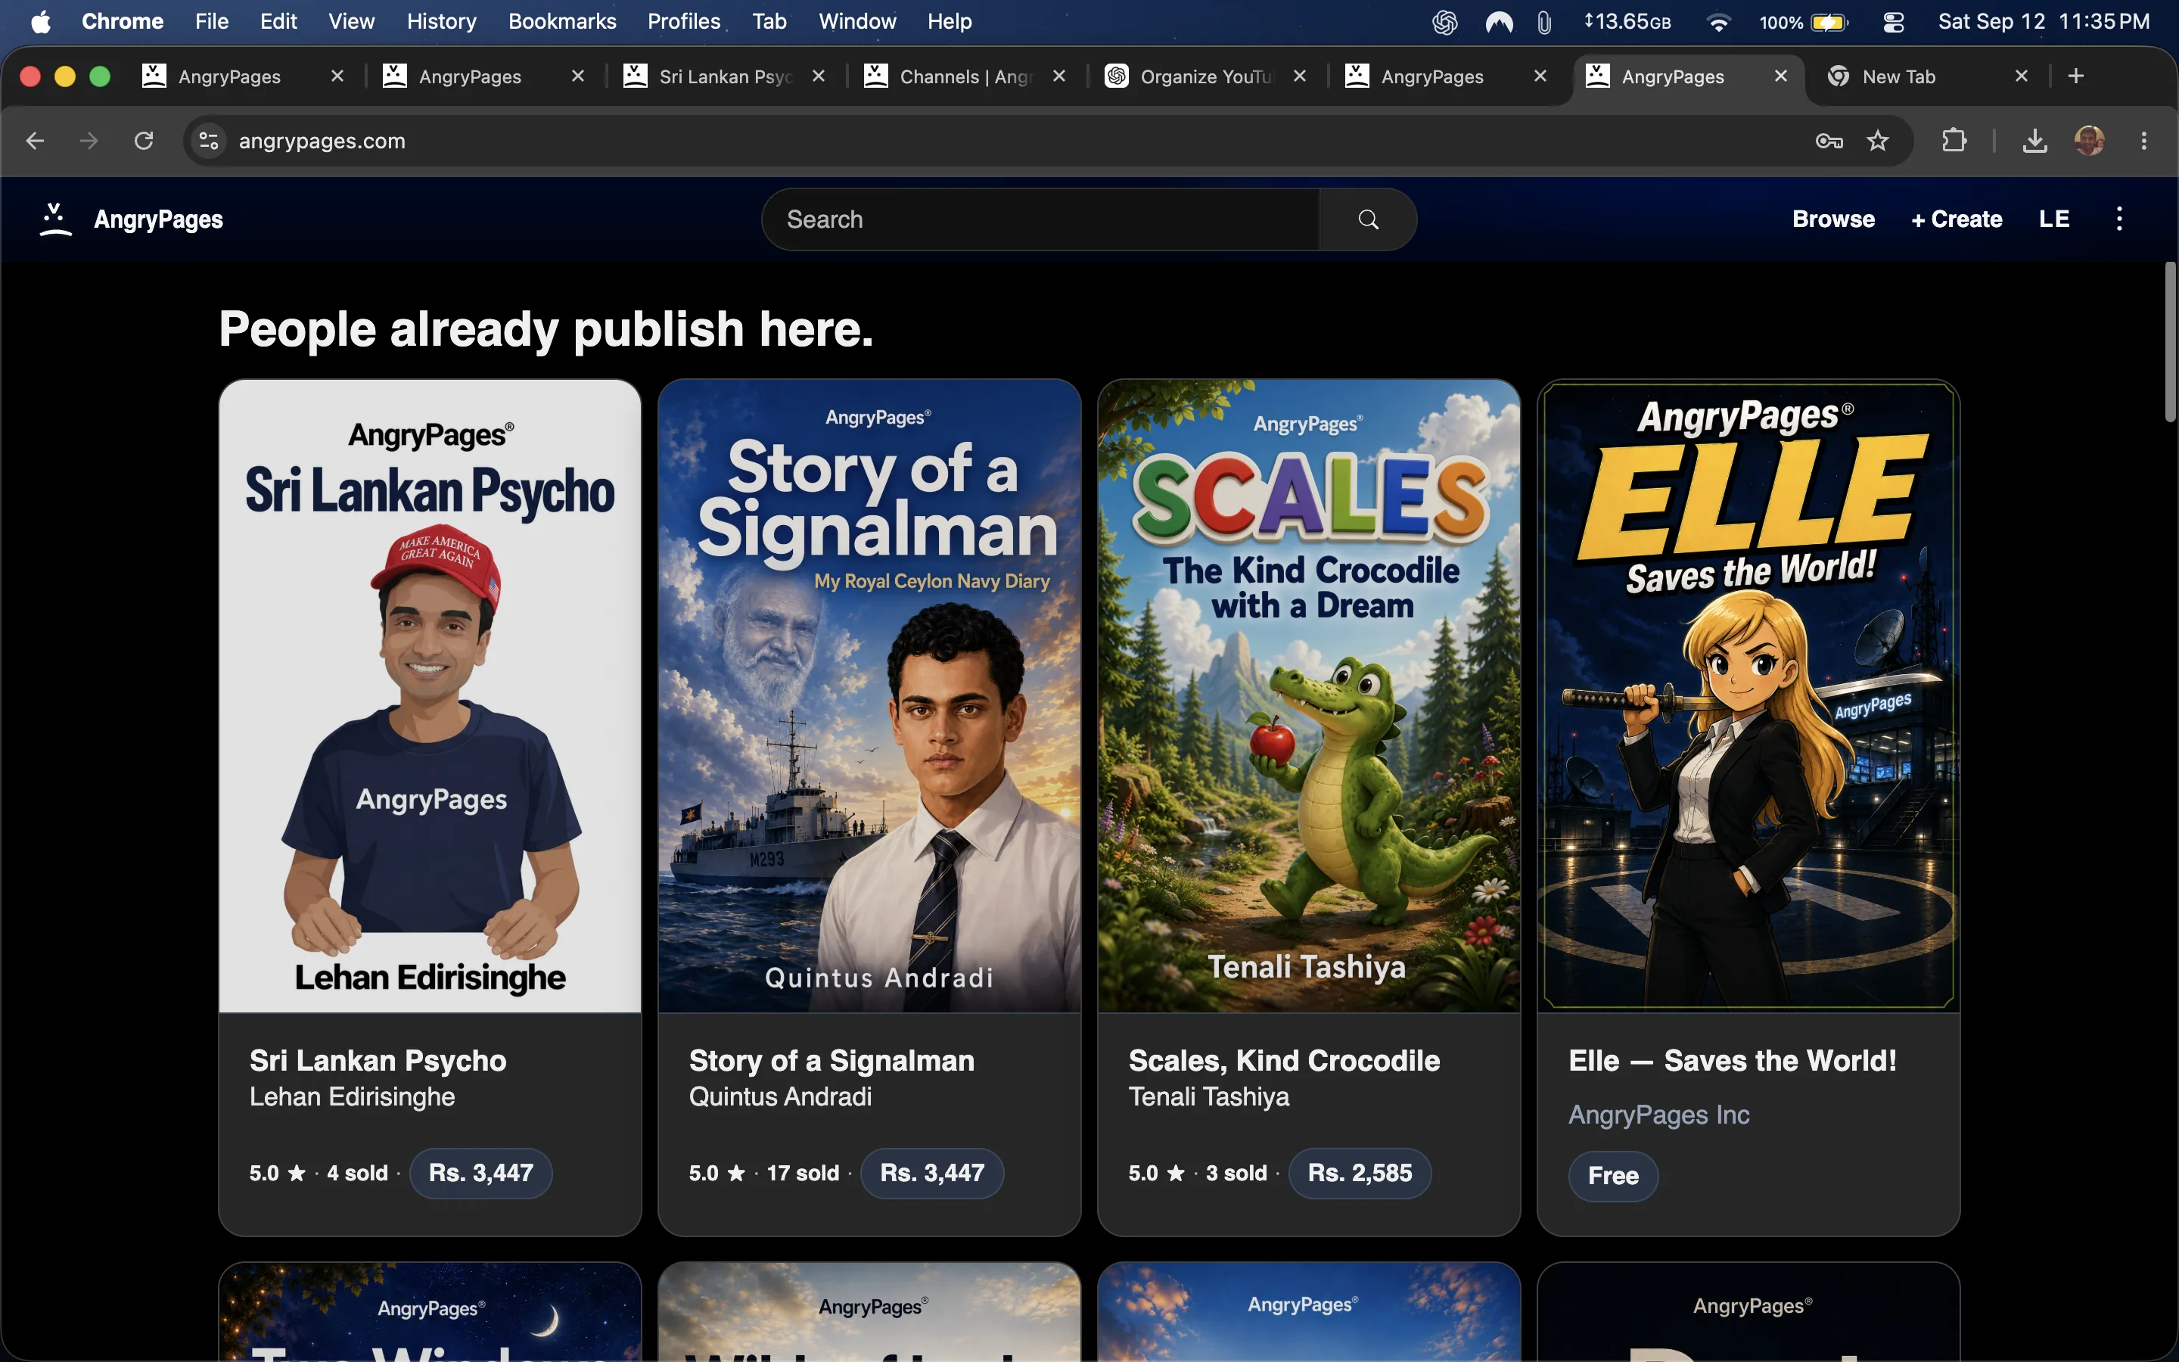View site information icon in address bar
The height and width of the screenshot is (1362, 2179).
pyautogui.click(x=209, y=141)
